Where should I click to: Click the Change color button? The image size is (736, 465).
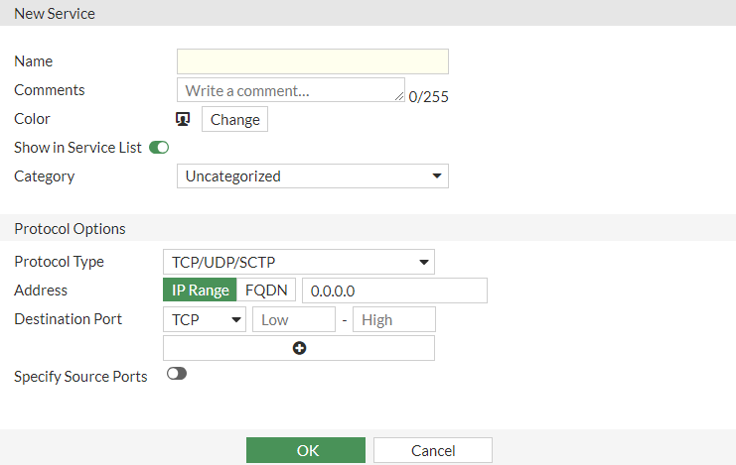tap(234, 120)
